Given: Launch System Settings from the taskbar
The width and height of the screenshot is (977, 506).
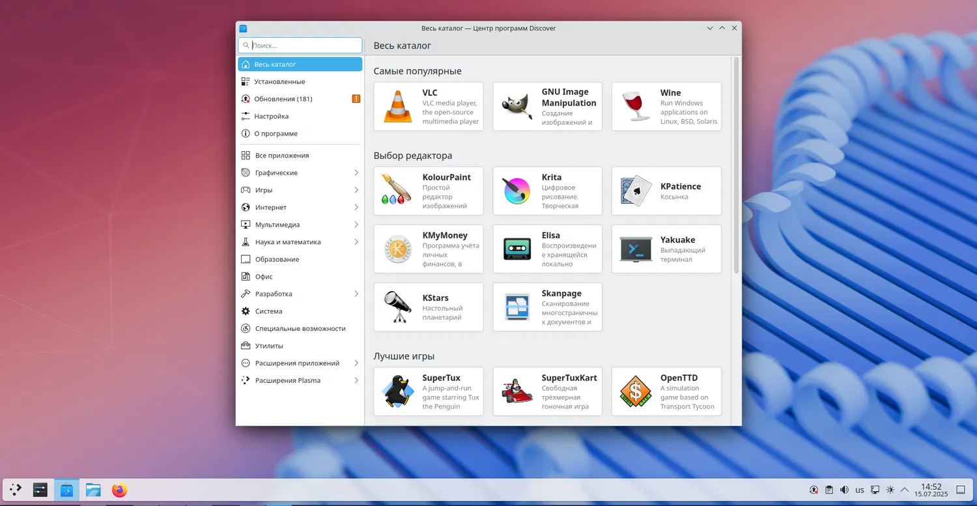Looking at the screenshot, I should [x=40, y=490].
